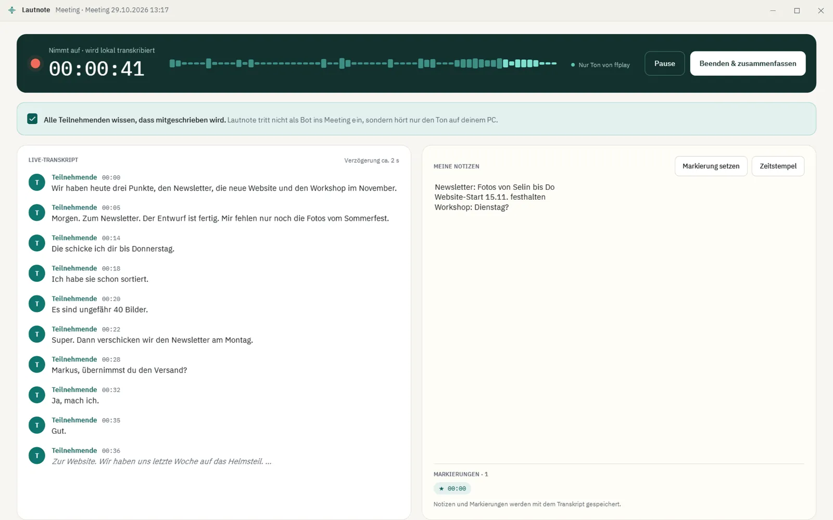Click into the Meine Notizen text area
This screenshot has width=833, height=520.
click(x=619, y=320)
